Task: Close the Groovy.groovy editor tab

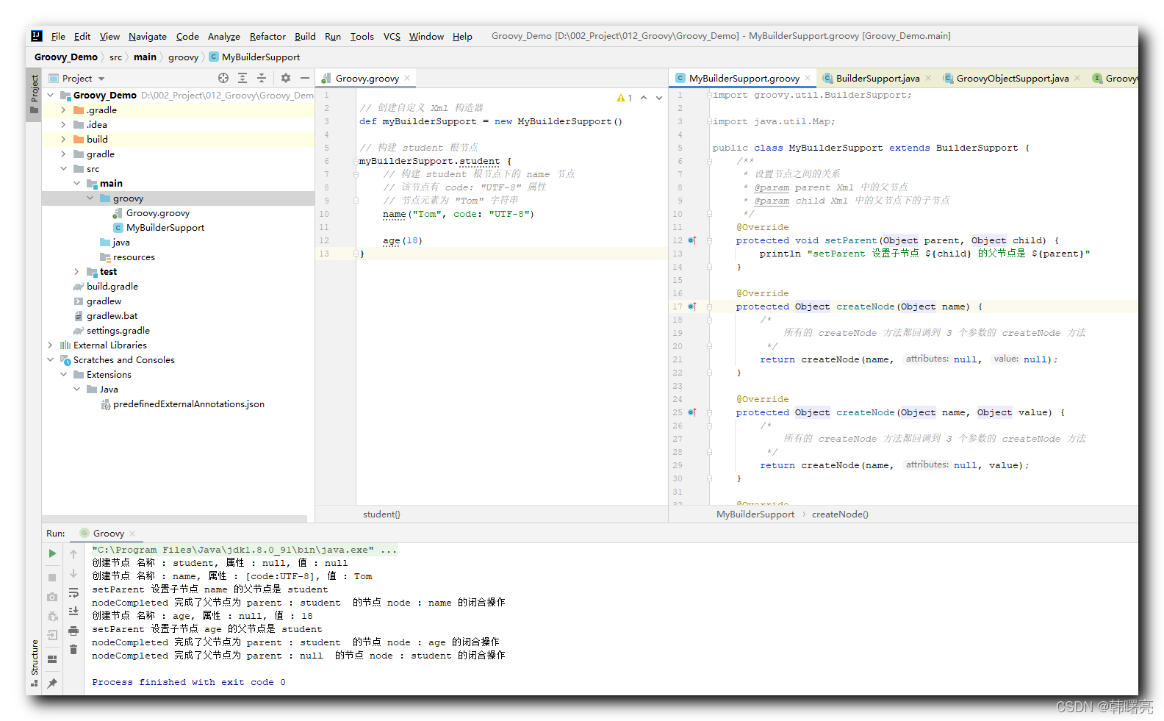Action: 407,78
